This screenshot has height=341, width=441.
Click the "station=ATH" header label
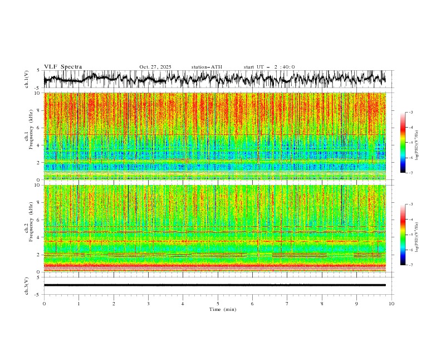click(207, 67)
